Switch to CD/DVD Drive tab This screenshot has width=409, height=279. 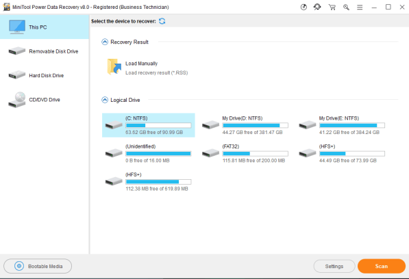45,100
